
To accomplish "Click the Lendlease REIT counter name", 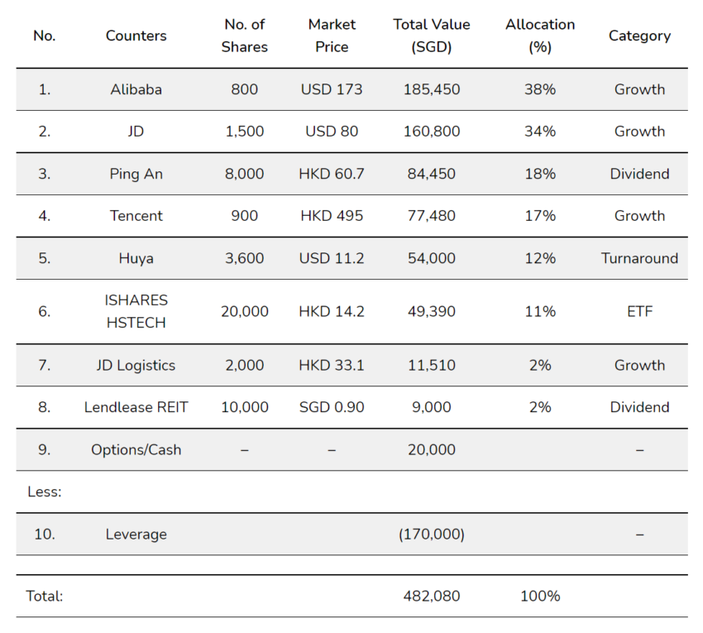I will tap(136, 407).
